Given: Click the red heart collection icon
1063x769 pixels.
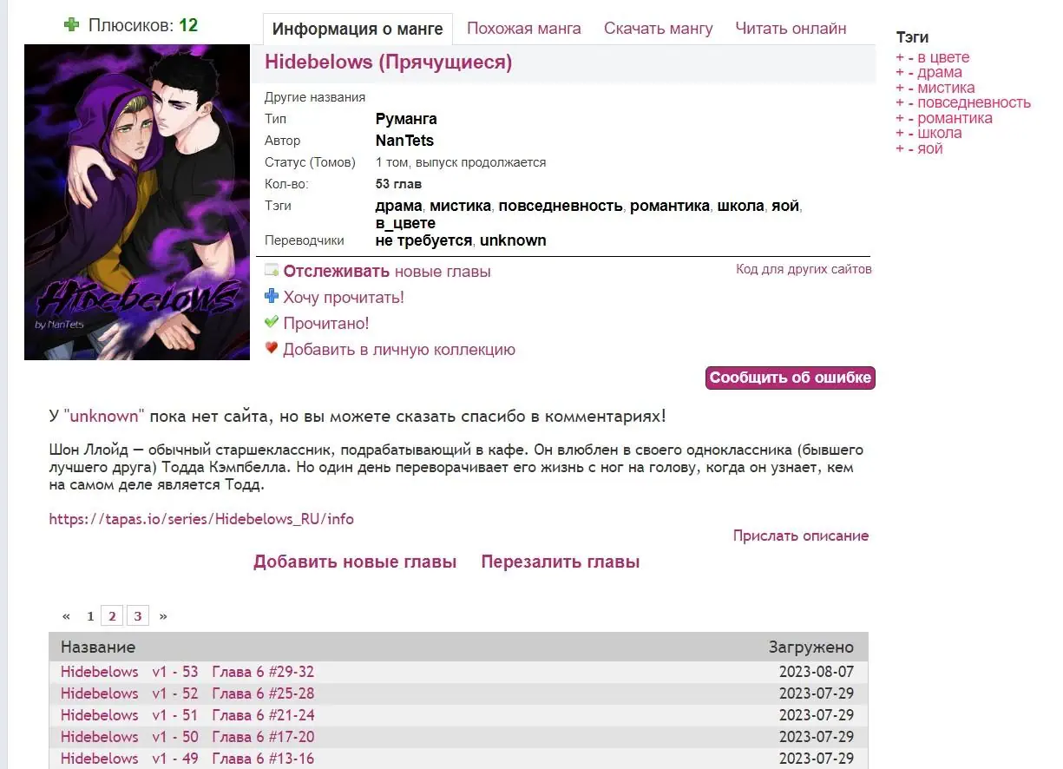Looking at the screenshot, I should pos(272,349).
